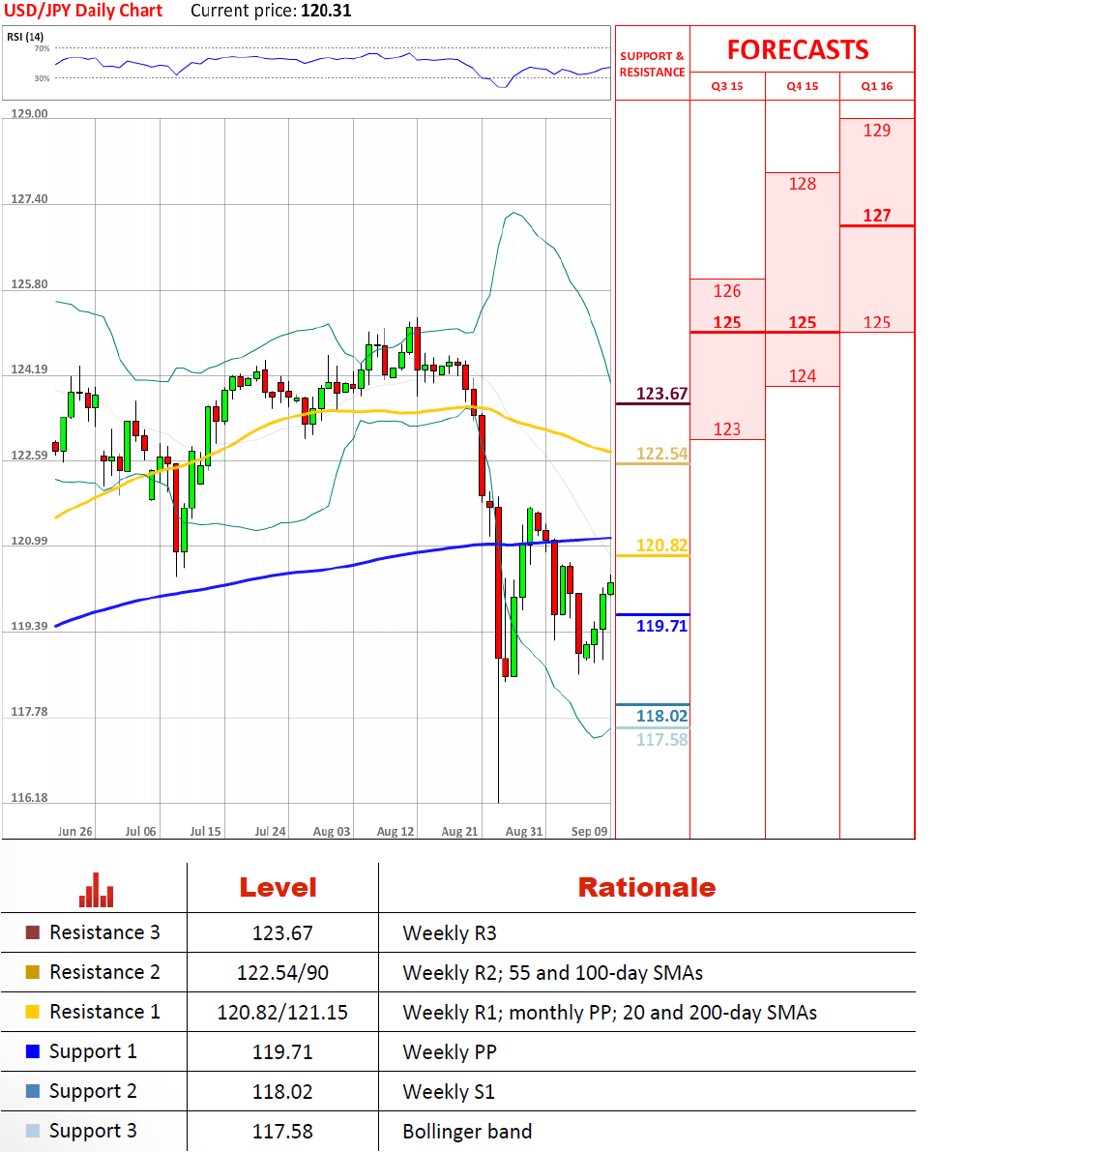Click the Rationale column header
1114x1152 pixels.
pos(646,888)
